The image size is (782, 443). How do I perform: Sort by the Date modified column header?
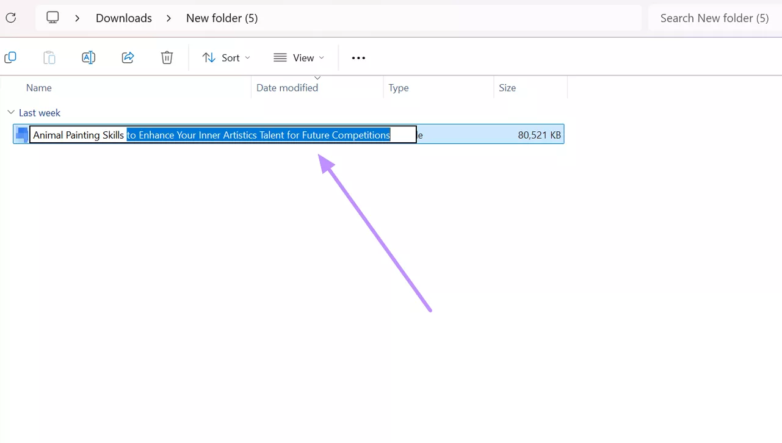(287, 88)
